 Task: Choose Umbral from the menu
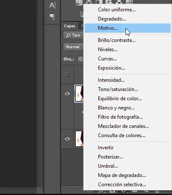point(128,166)
